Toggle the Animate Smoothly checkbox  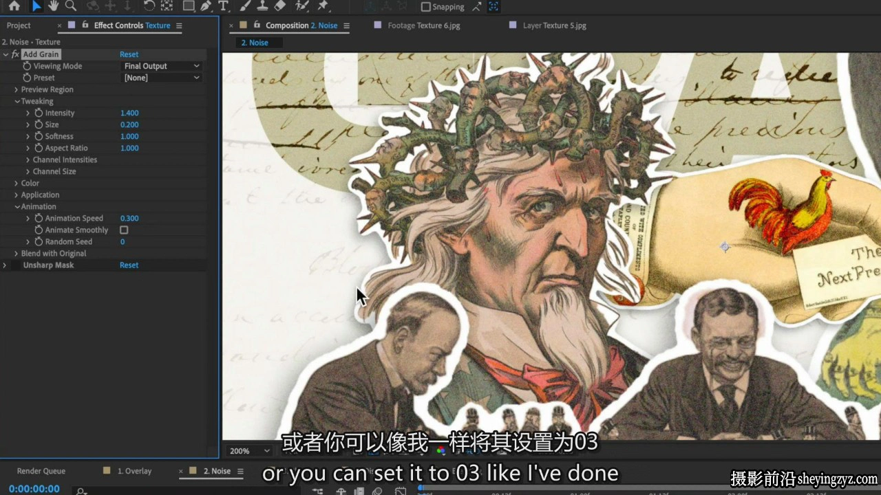point(124,230)
